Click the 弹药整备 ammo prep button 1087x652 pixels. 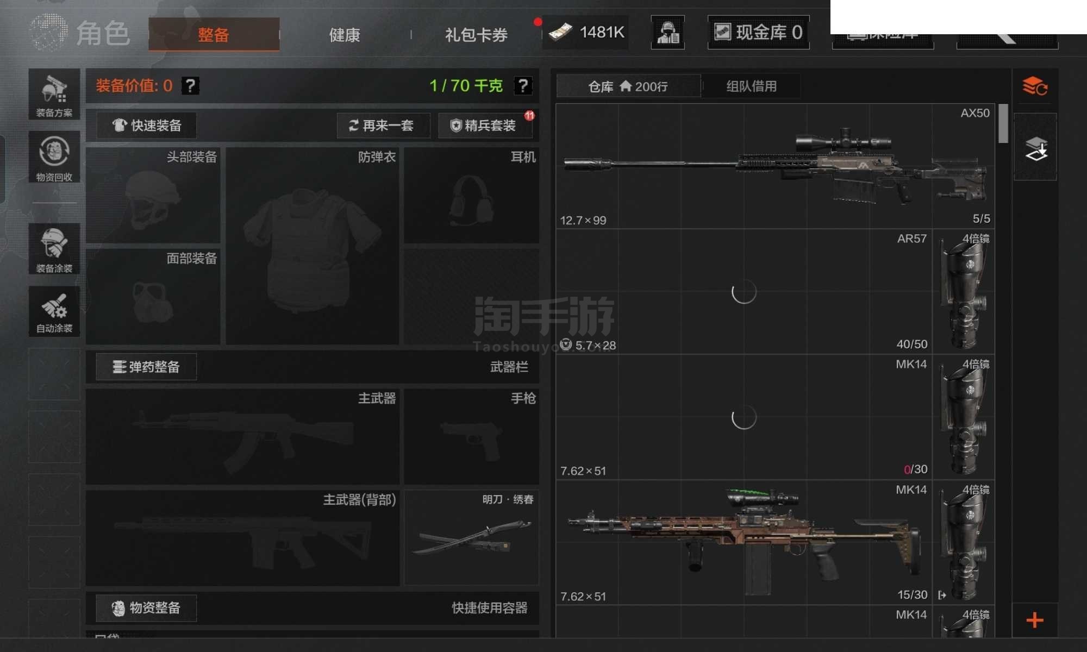pos(146,367)
